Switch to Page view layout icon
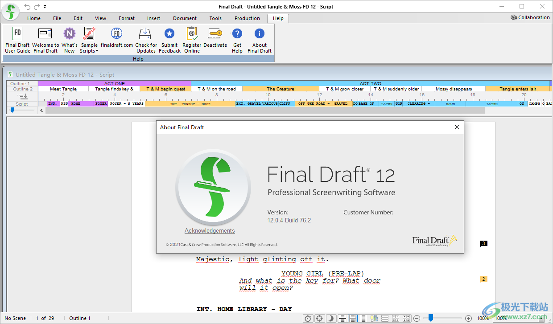This screenshot has height=324, width=553. coord(353,318)
